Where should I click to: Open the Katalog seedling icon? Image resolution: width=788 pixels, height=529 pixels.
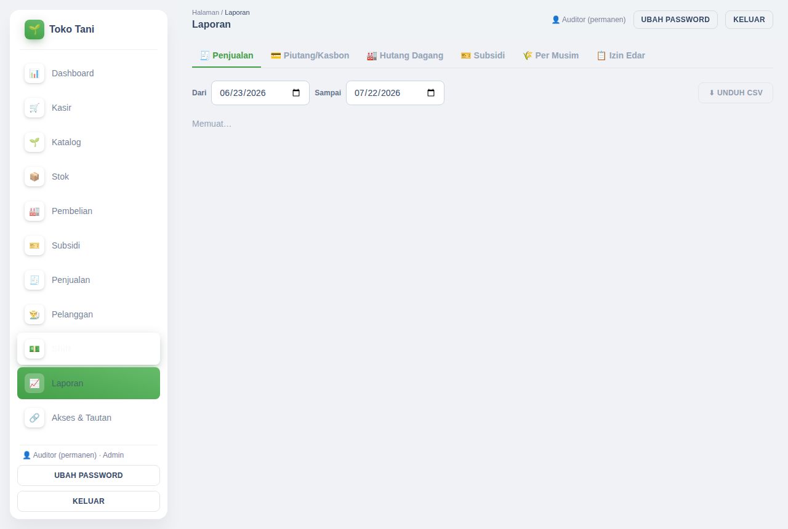34,142
